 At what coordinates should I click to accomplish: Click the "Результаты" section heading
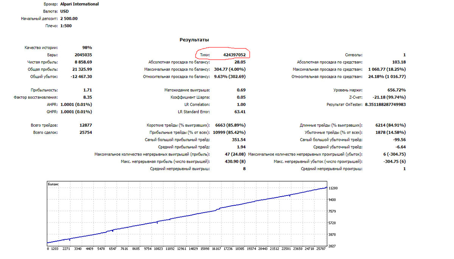click(194, 40)
